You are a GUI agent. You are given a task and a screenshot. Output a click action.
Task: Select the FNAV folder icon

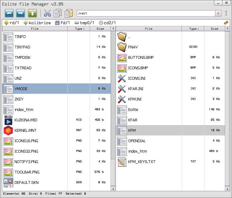(x=122, y=47)
